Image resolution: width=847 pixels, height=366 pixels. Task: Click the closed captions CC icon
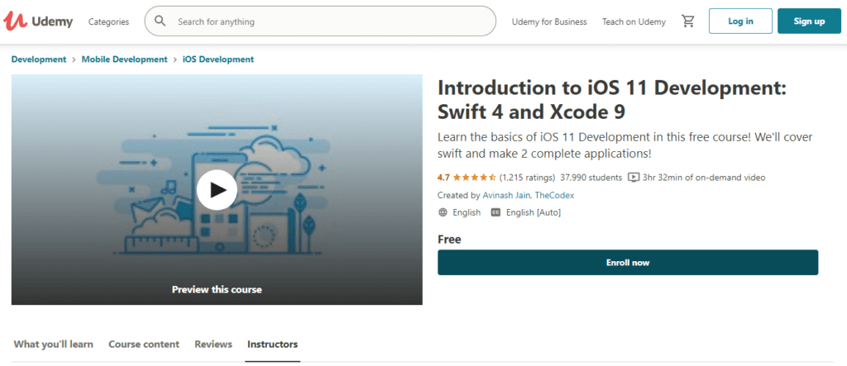(x=495, y=212)
